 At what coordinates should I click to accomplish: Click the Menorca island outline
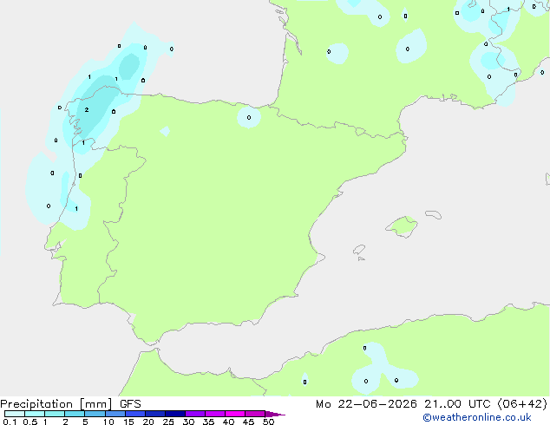(x=433, y=214)
